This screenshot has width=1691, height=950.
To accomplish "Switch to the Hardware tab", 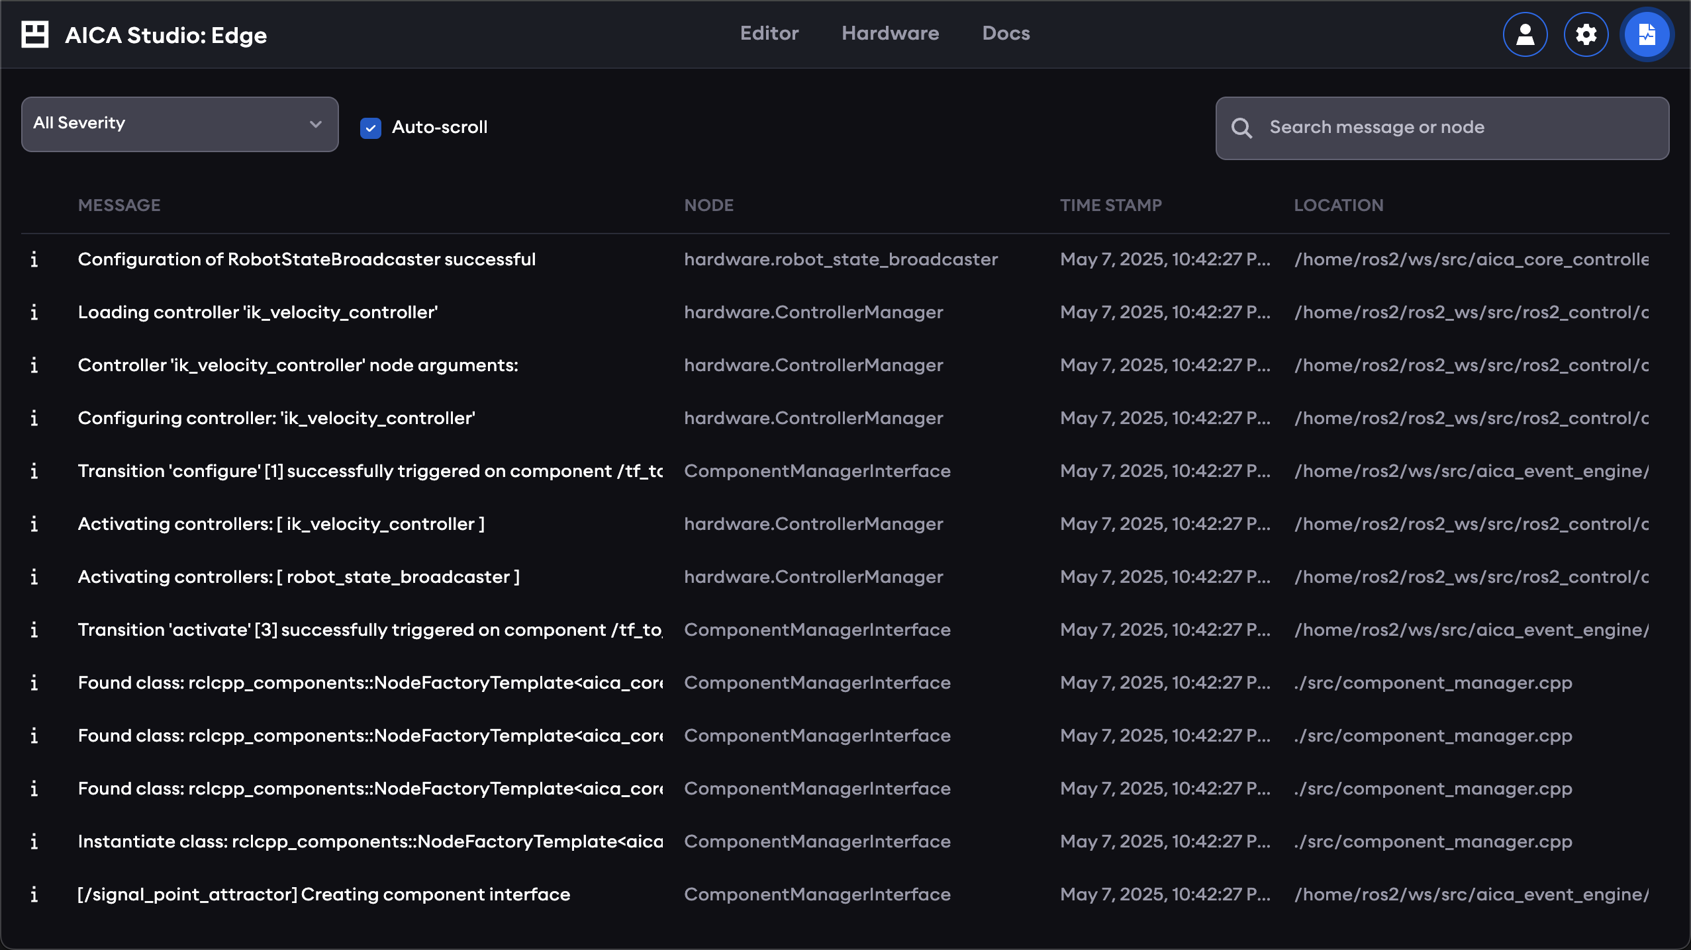I will (x=891, y=34).
